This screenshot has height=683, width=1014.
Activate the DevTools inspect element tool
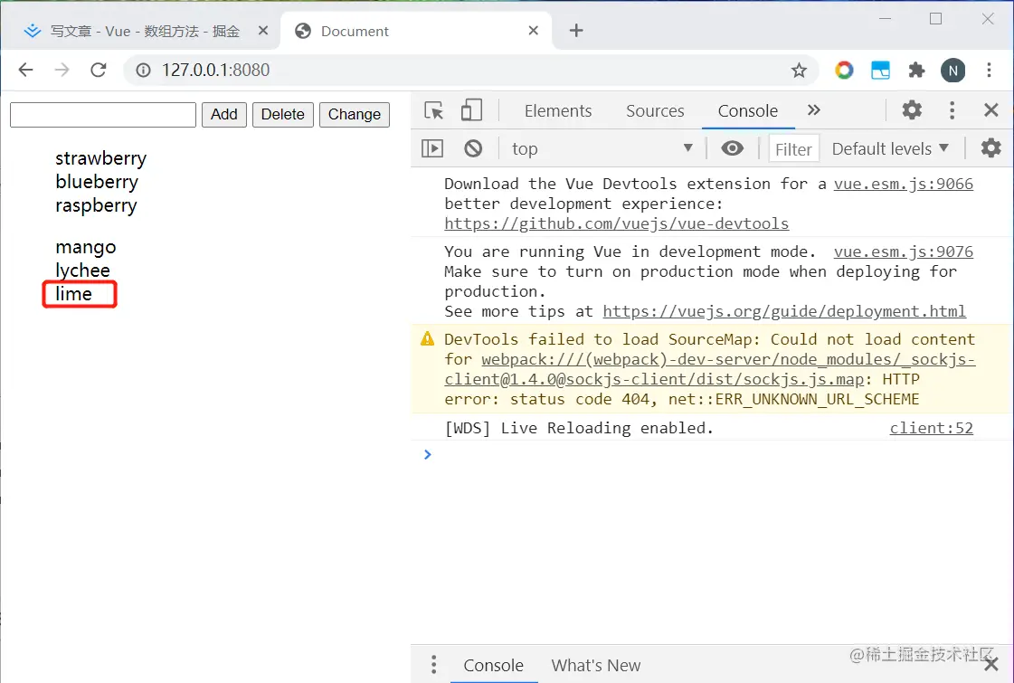434,110
